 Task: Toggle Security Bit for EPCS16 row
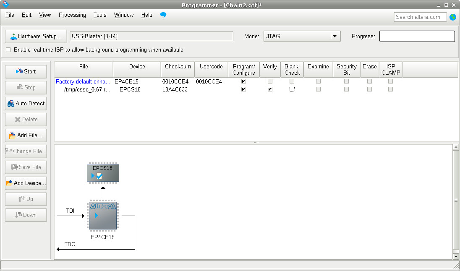(x=346, y=89)
